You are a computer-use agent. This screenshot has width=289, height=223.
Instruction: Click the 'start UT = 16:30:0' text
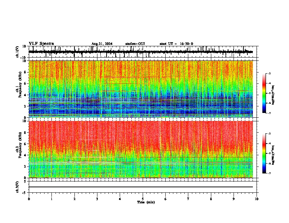[x=176, y=44]
